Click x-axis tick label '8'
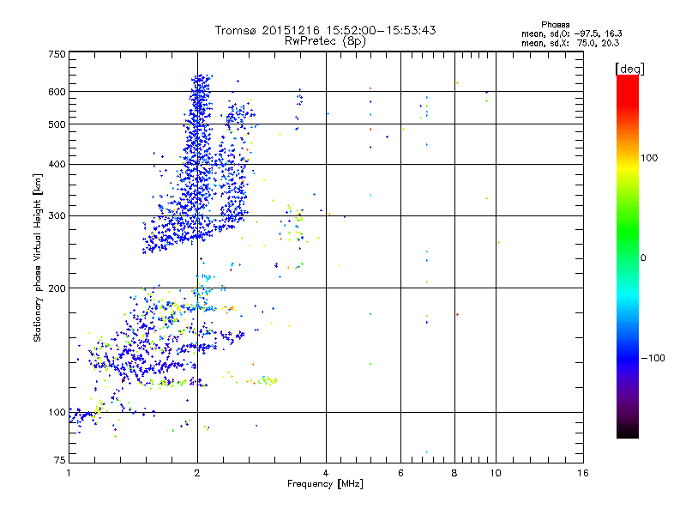 point(454,473)
